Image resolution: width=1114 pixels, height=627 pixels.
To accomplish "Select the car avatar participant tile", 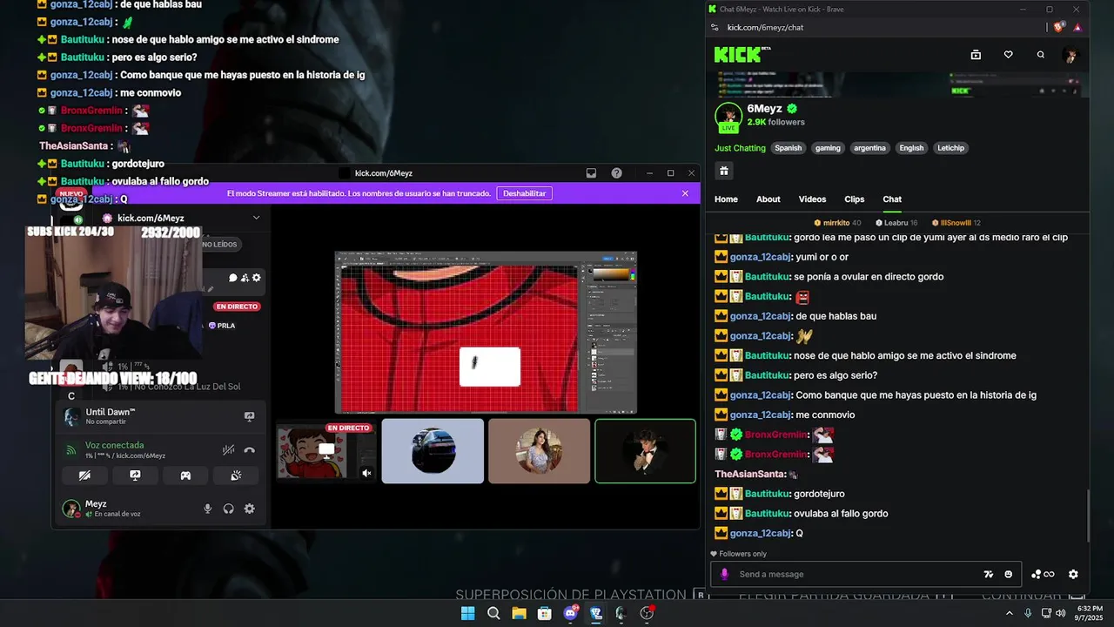I will (x=433, y=451).
